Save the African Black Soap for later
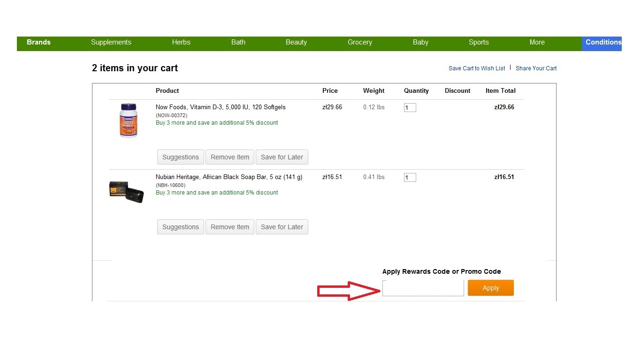The image size is (641, 360). click(x=282, y=227)
